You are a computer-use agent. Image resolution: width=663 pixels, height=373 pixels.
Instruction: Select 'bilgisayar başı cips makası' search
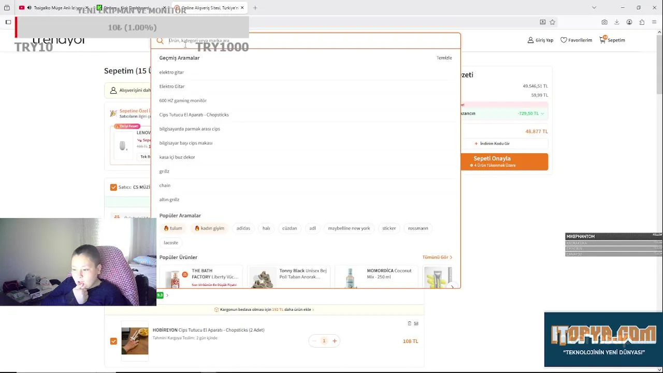pyautogui.click(x=186, y=143)
